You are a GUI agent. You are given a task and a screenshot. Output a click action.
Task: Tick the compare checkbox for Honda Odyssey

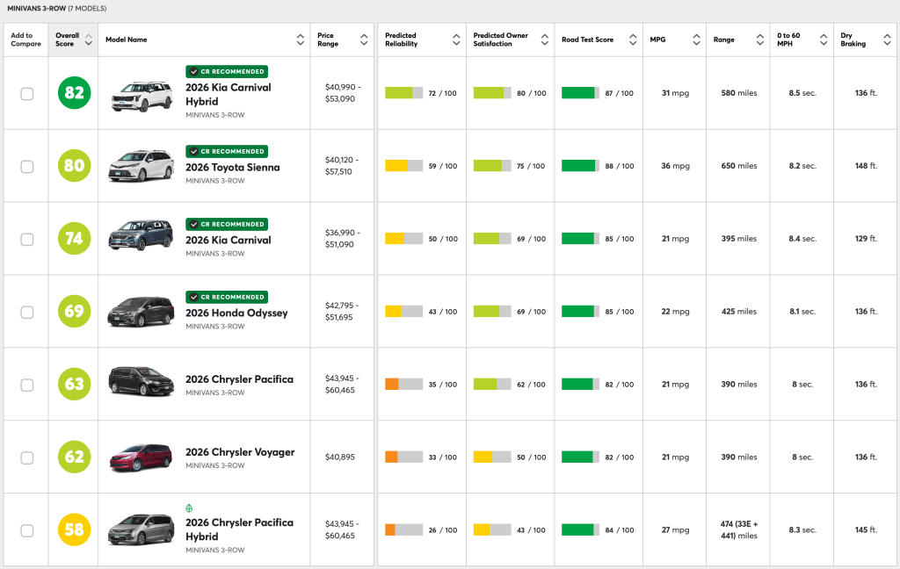(27, 313)
